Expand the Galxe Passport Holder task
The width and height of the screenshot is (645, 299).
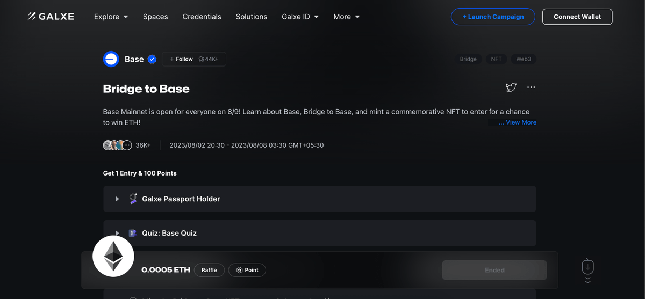pos(320,199)
